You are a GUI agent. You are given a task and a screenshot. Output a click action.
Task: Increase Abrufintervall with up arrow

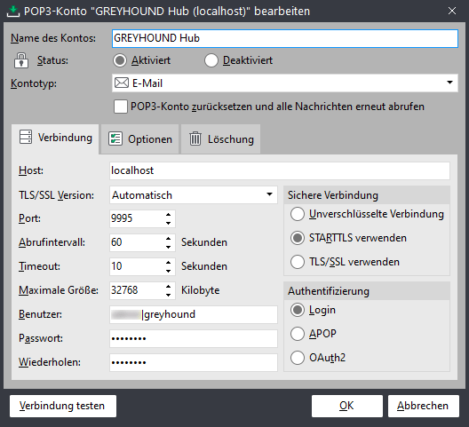tap(169, 238)
